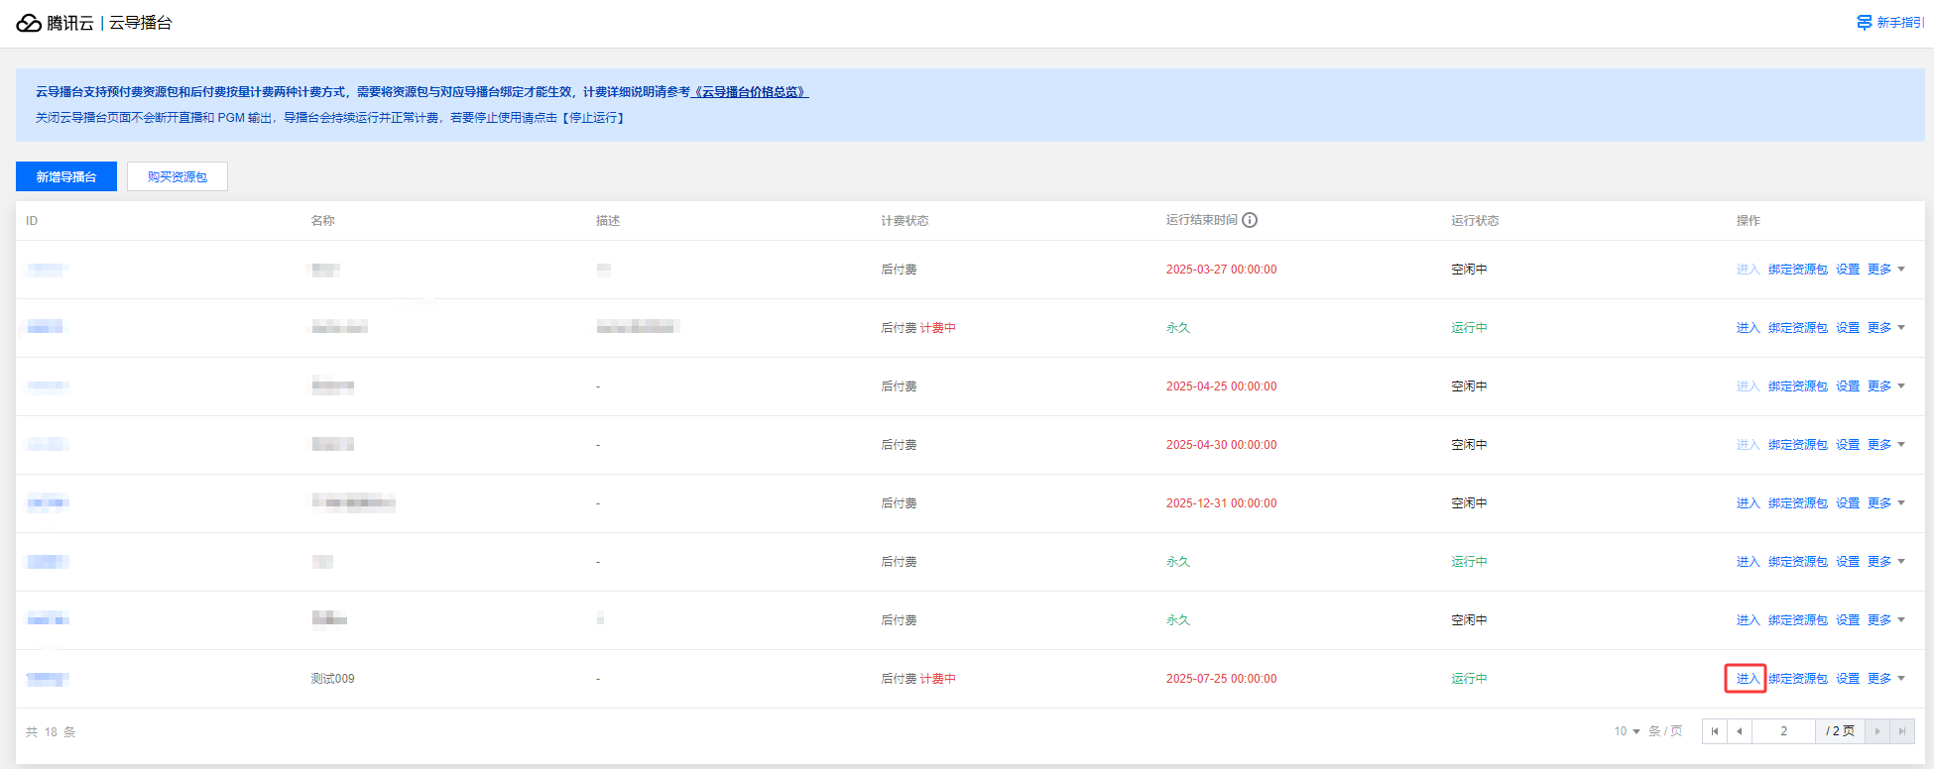Click 设置 for the 测试009 row
The width and height of the screenshot is (1934, 769).
[x=1848, y=679]
